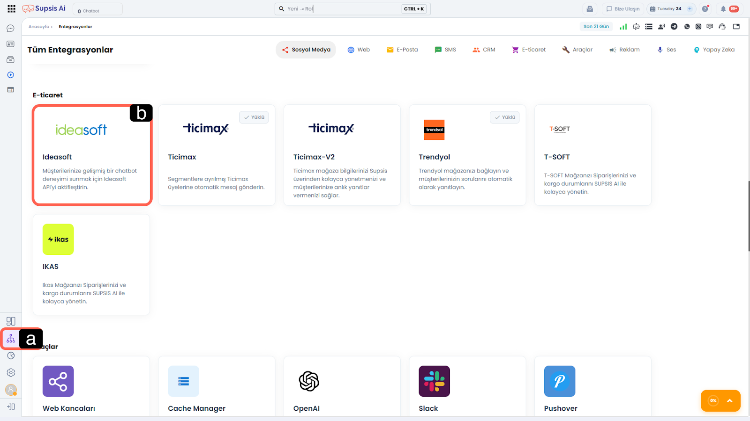Click the notification bell icon
The height and width of the screenshot is (421, 750).
723,9
